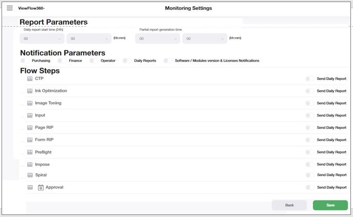Open daily report start minutes dropdown
Image resolution: width=353 pixels, height=217 pixels.
pos(88,38)
